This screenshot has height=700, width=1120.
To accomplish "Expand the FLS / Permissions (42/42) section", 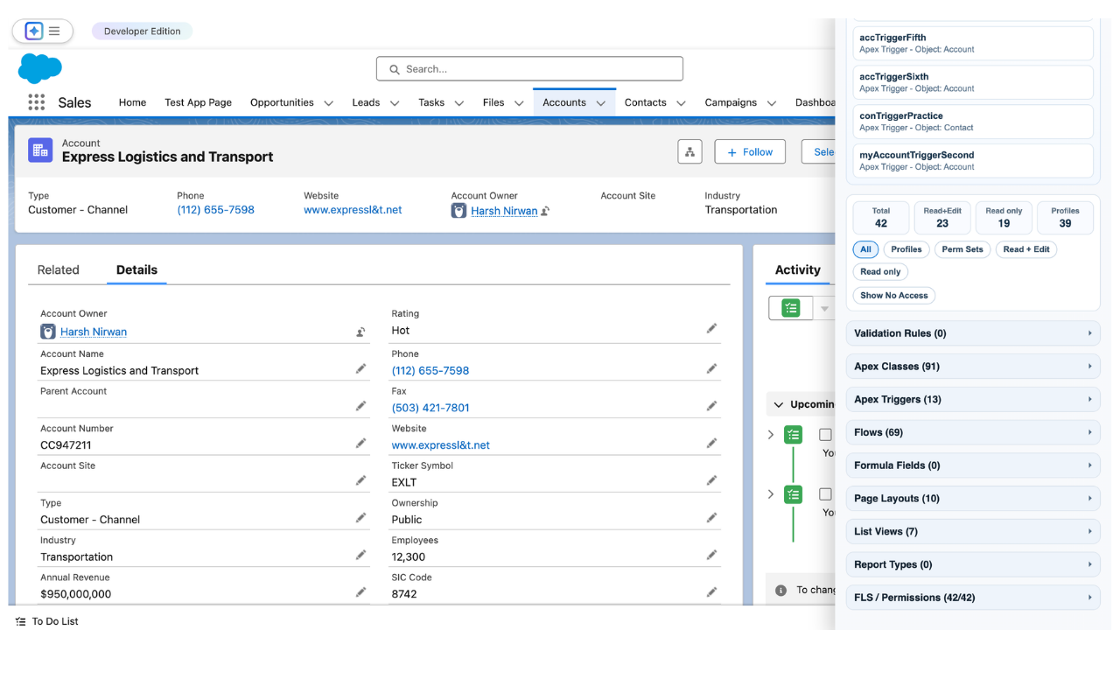I will [x=973, y=598].
